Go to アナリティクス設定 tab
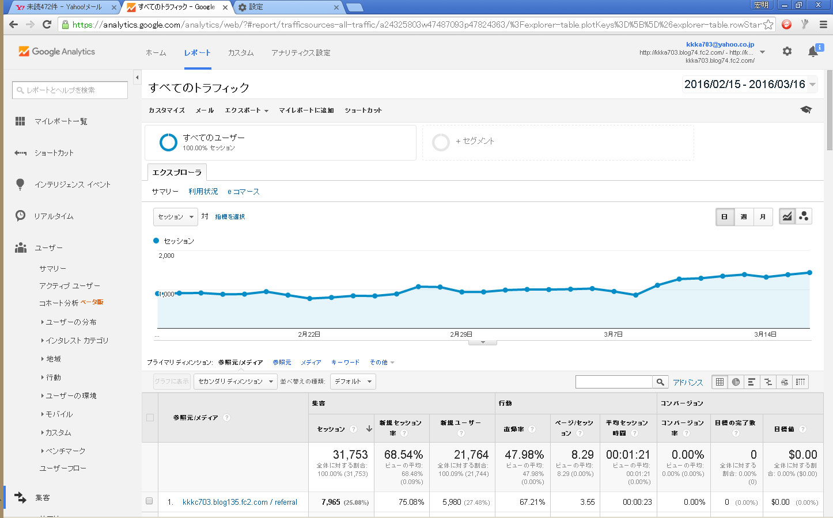833x518 pixels. (x=301, y=52)
